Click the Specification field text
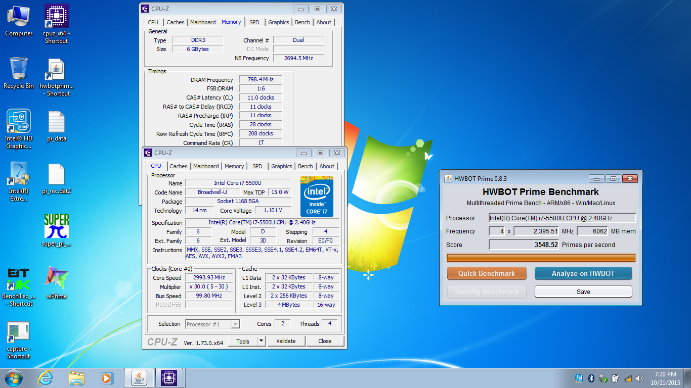691x388 pixels. (262, 223)
